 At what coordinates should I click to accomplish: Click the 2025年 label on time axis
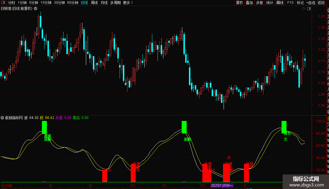point(7,186)
